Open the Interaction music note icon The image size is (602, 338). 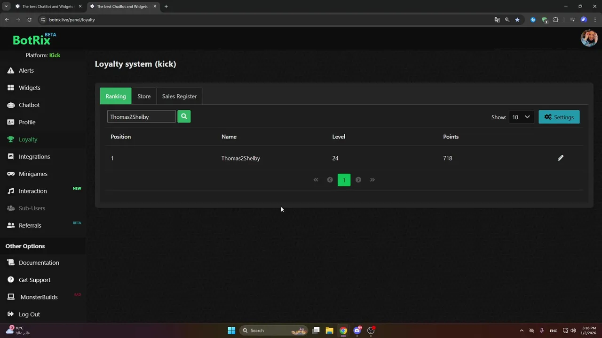pos(10,191)
